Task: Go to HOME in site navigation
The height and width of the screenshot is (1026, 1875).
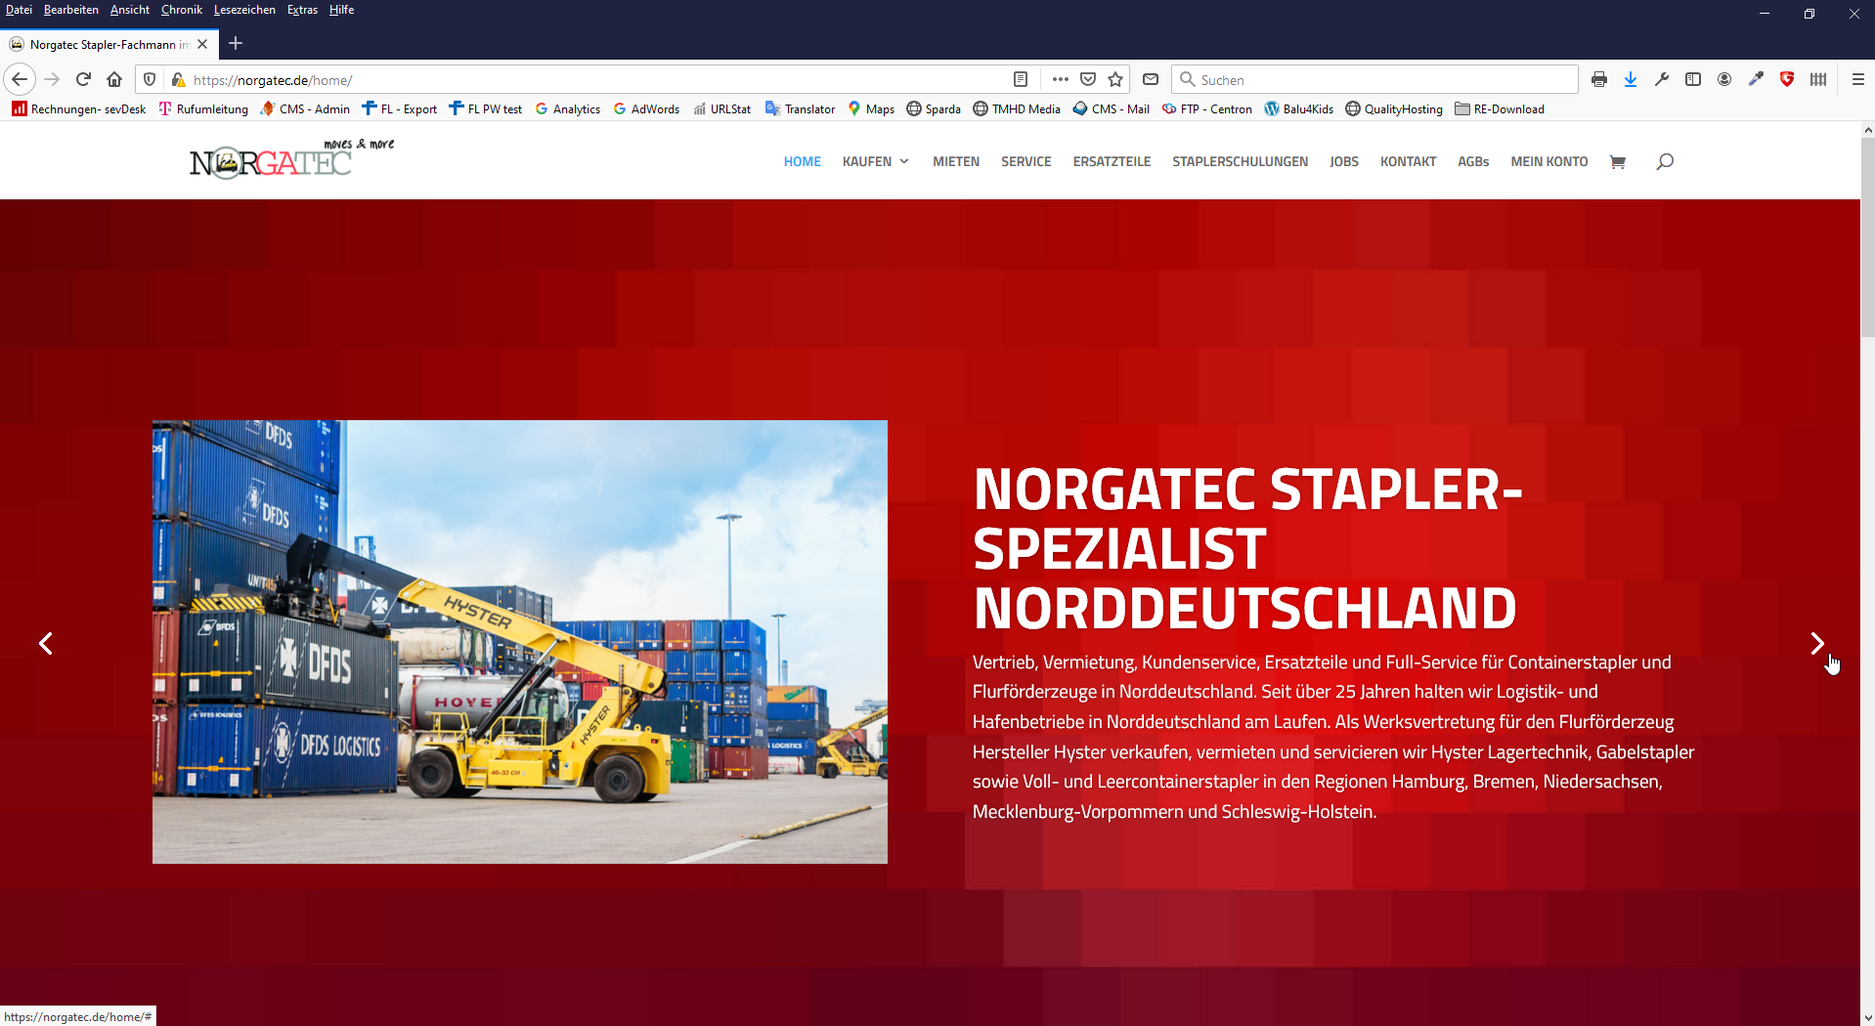Action: coord(803,161)
